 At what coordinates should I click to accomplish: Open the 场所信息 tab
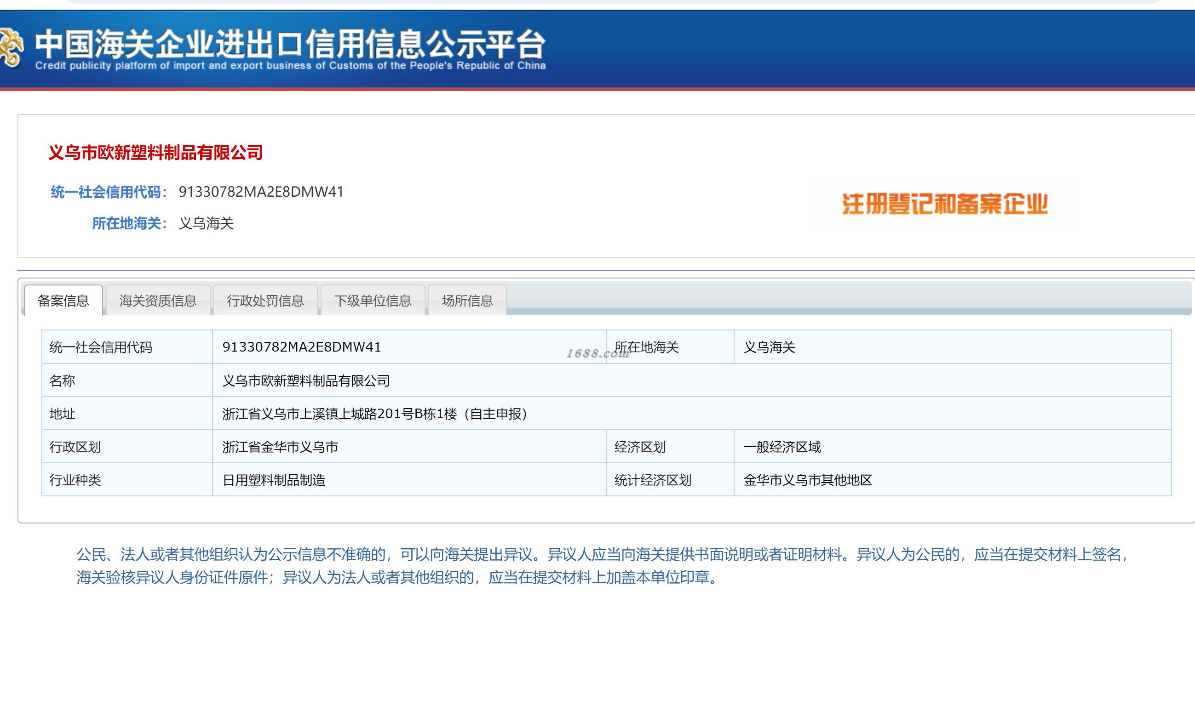467,301
